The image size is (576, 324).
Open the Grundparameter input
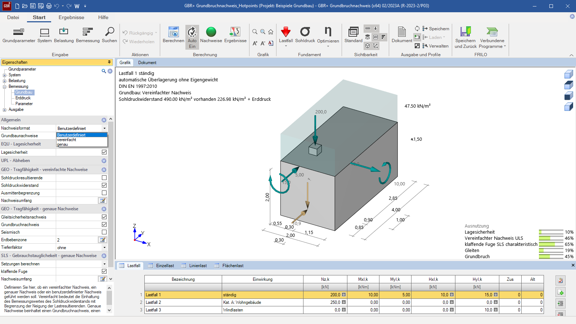coord(19,35)
